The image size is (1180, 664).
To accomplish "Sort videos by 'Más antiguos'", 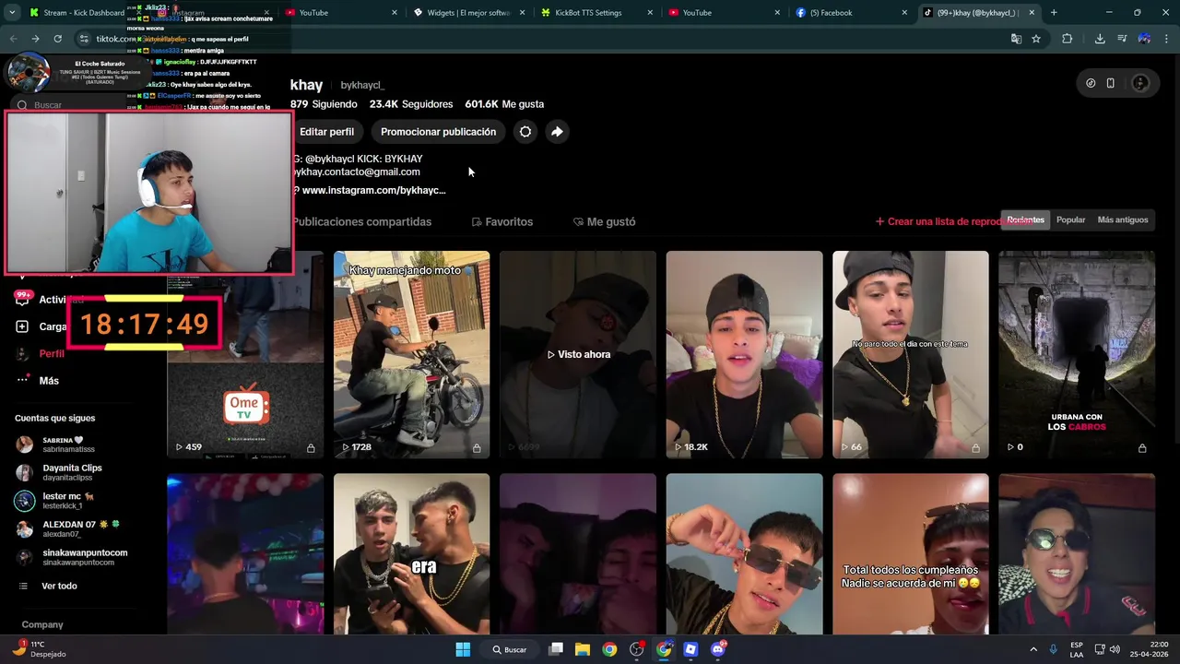I will pos(1123,219).
